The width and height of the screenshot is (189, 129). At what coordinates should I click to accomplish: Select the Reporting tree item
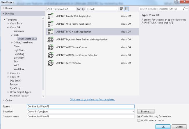(19, 54)
